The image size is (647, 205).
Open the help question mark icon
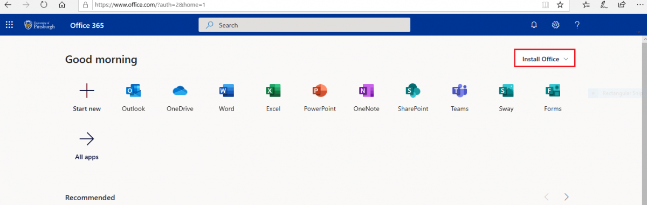(x=577, y=25)
